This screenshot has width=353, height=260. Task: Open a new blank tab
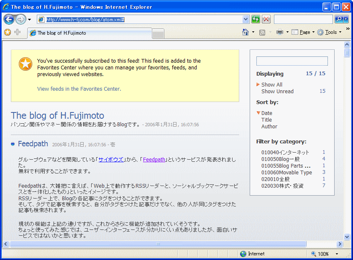(x=158, y=34)
